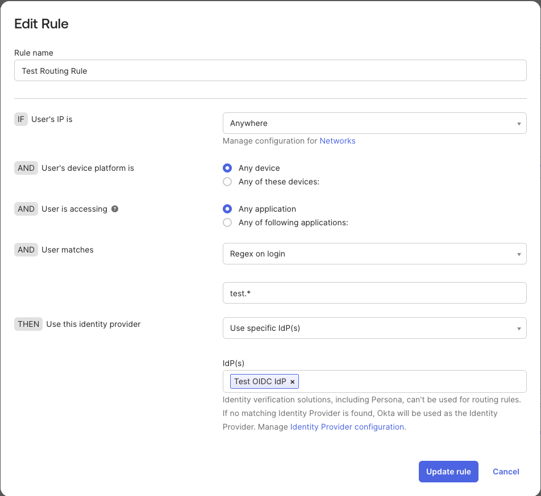Viewport: 541px width, 496px height.
Task: Click the regex field containing test.*
Action: point(374,293)
